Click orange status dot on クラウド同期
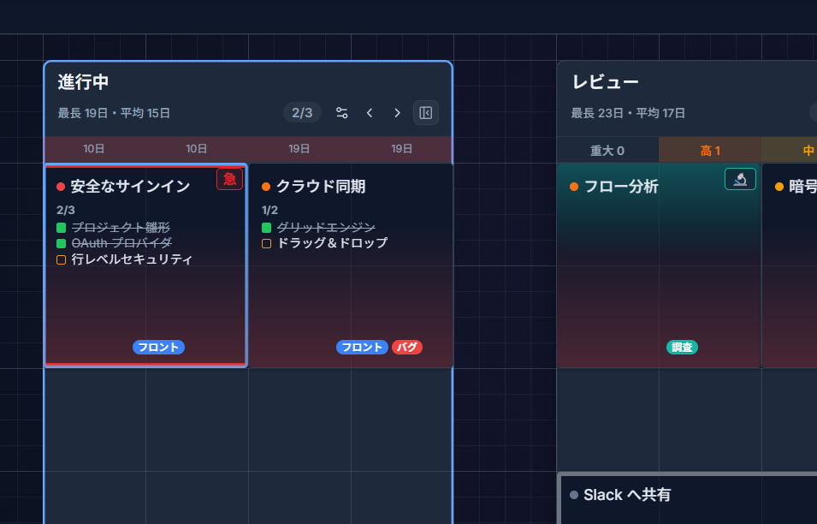 click(x=266, y=187)
